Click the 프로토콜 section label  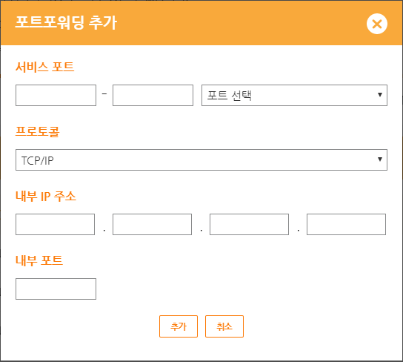pyautogui.click(x=38, y=131)
